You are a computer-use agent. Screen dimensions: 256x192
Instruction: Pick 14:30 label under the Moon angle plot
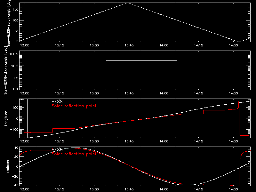click(x=234, y=93)
